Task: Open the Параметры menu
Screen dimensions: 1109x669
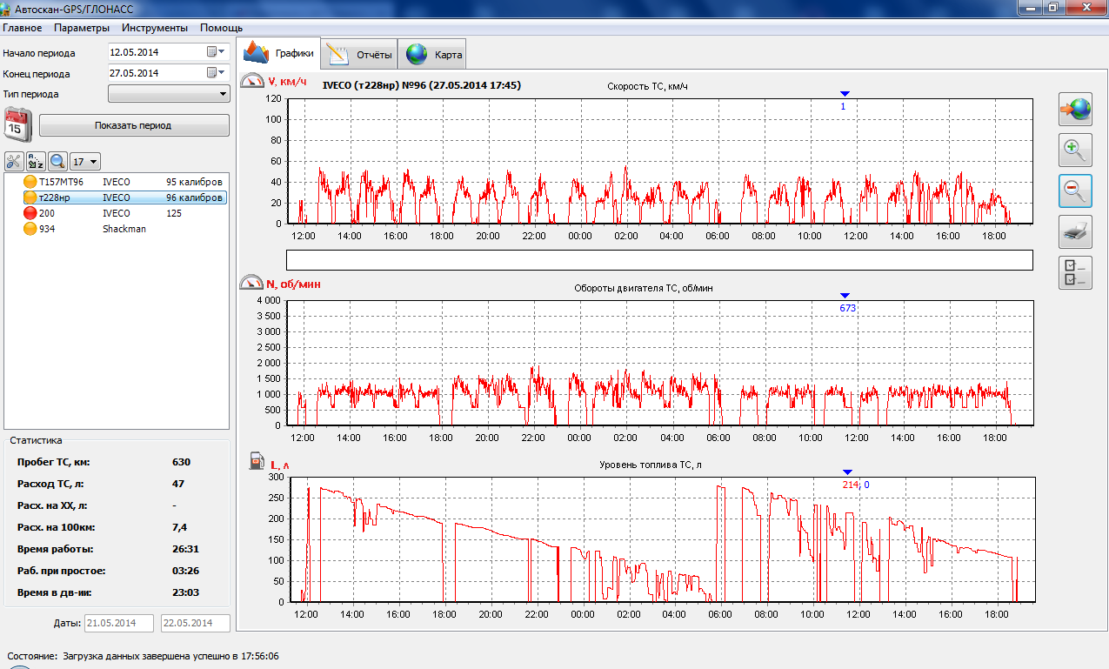Action: click(x=82, y=28)
